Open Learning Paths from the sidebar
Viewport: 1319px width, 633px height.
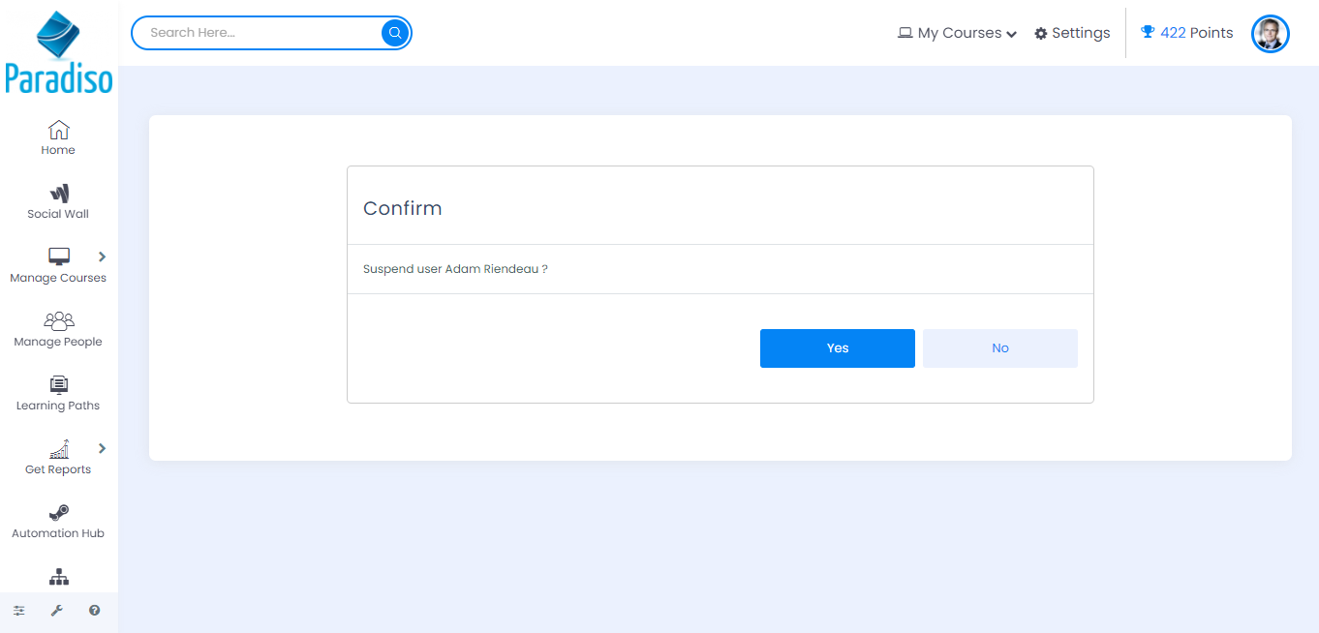click(x=58, y=393)
